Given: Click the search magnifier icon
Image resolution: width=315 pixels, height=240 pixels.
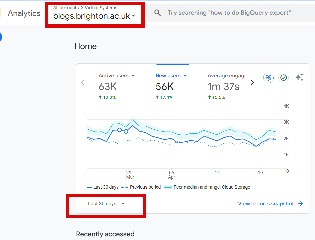Looking at the screenshot, I should (157, 13).
